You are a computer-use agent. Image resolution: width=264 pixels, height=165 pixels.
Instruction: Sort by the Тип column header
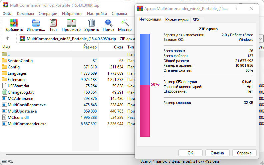coord(130,47)
